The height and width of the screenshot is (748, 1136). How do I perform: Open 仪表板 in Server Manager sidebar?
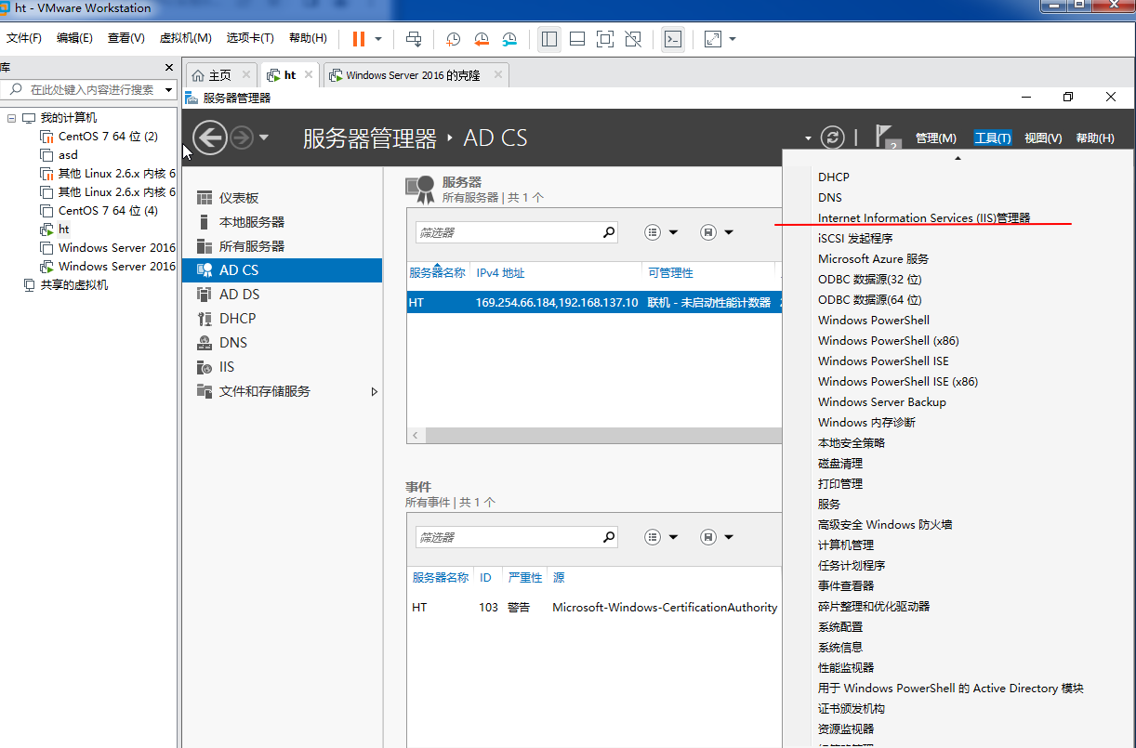pyautogui.click(x=283, y=198)
